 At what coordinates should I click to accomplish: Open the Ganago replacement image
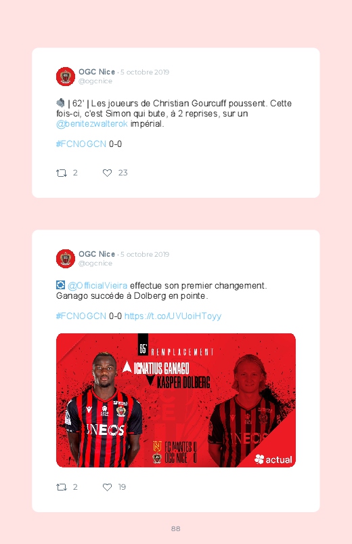click(x=176, y=400)
